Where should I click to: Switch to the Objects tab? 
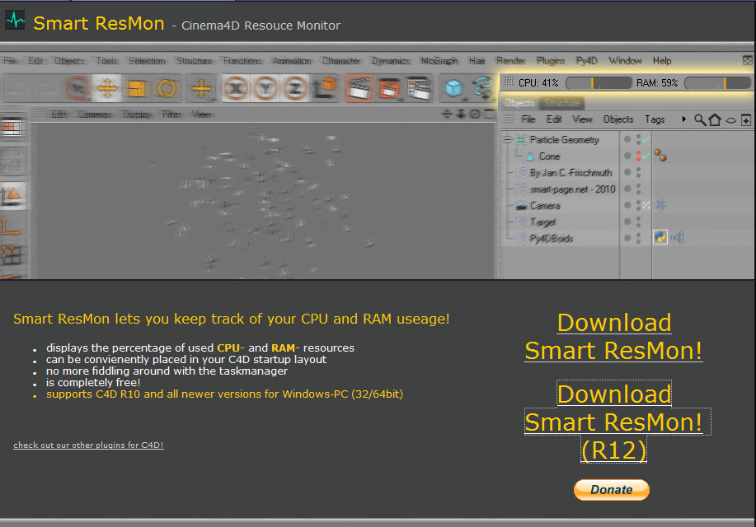coord(519,103)
